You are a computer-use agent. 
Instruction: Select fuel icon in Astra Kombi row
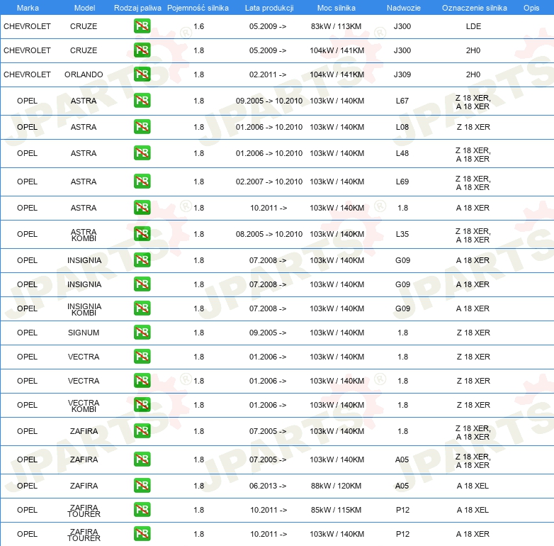pyautogui.click(x=142, y=234)
